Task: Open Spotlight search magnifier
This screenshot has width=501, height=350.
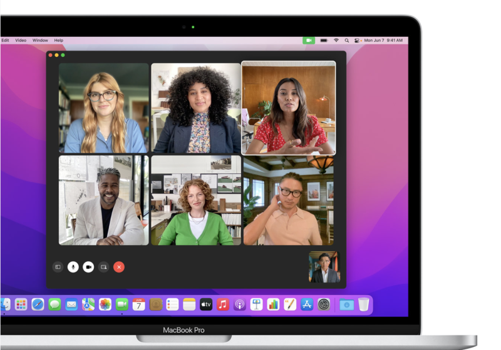Action: point(347,40)
